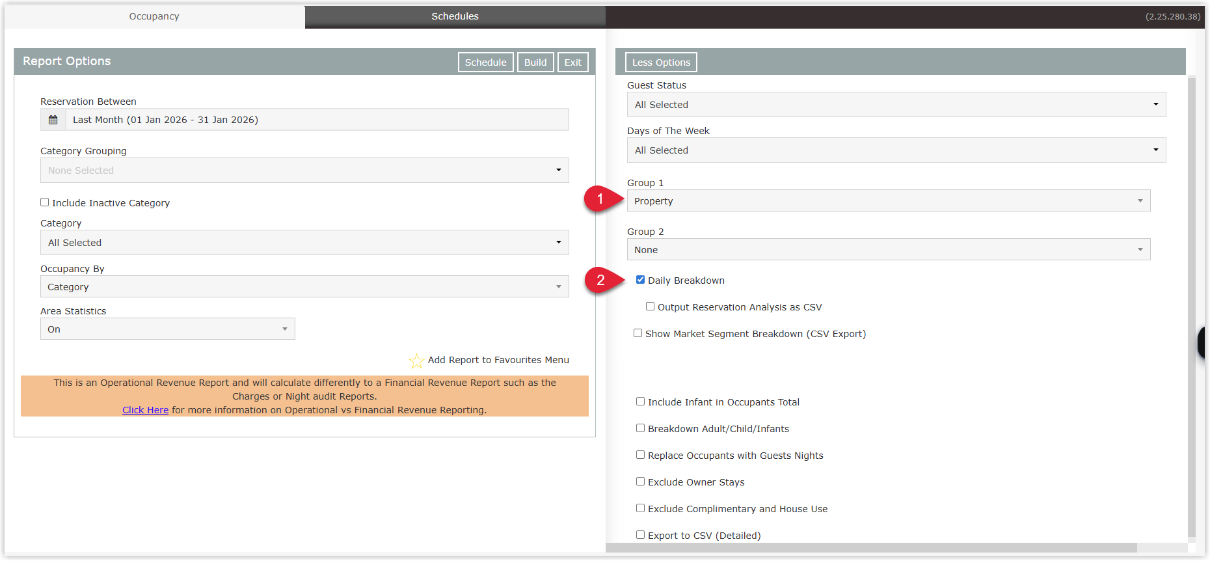Tick Exclude Complimentary and House Use

(x=640, y=508)
